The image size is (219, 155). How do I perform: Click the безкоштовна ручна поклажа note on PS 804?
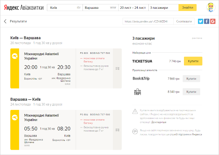pos(96,129)
